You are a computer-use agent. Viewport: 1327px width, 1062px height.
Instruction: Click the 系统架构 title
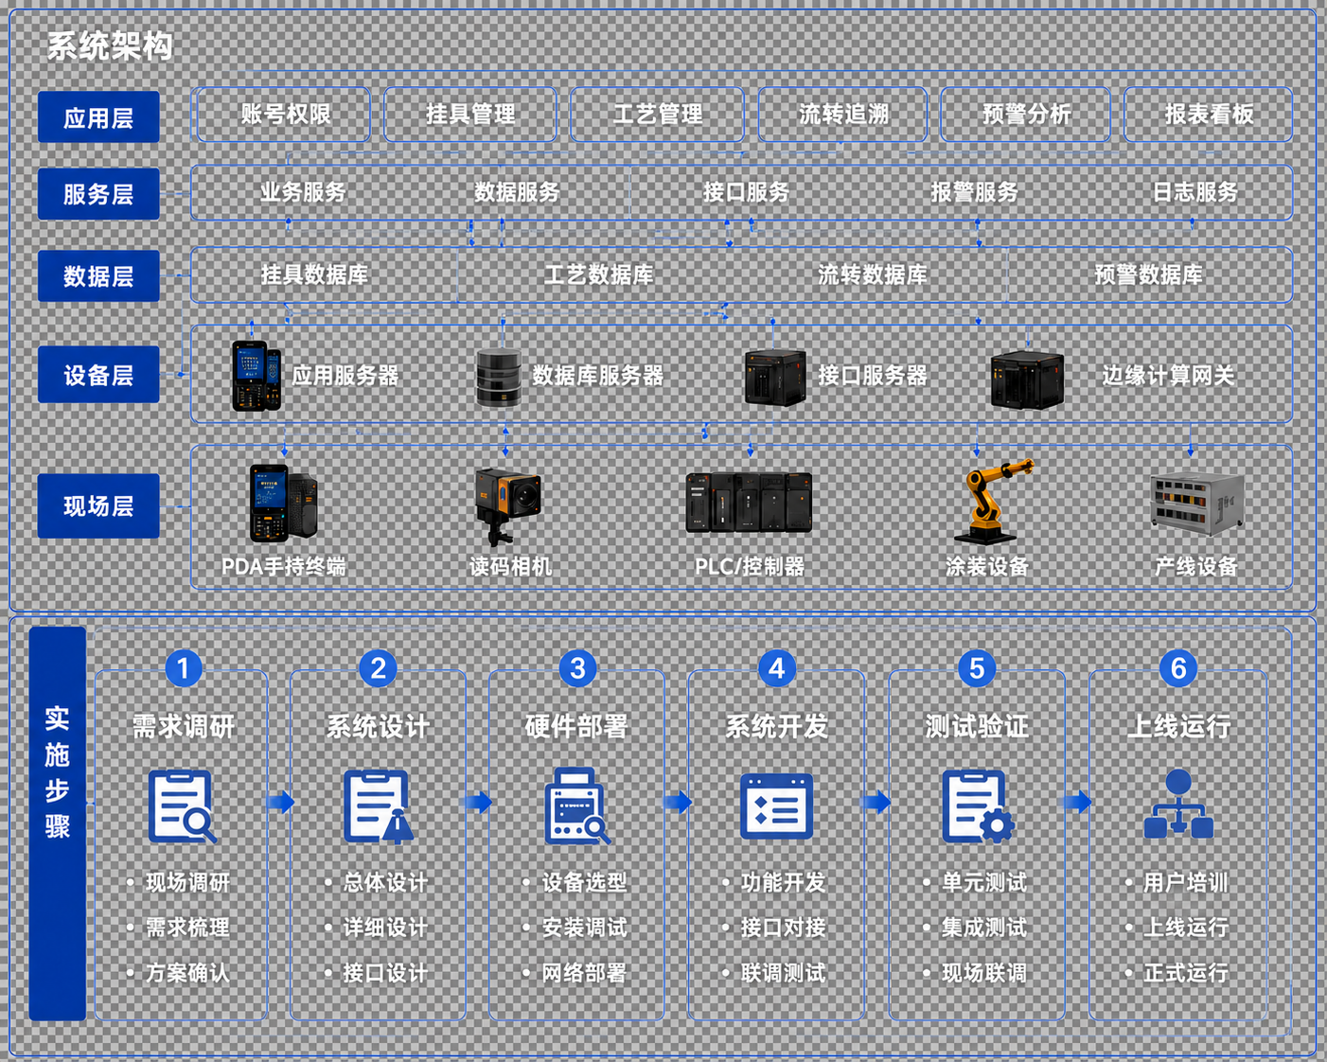point(110,45)
